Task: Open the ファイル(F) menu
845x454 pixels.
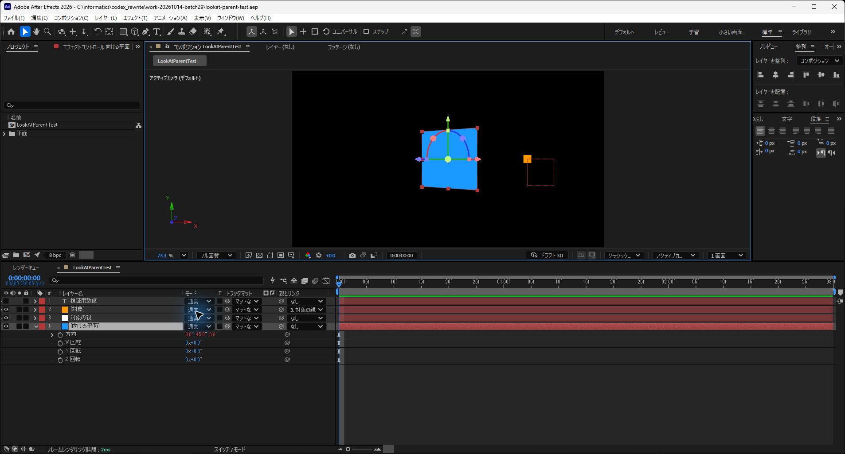Action: point(14,18)
